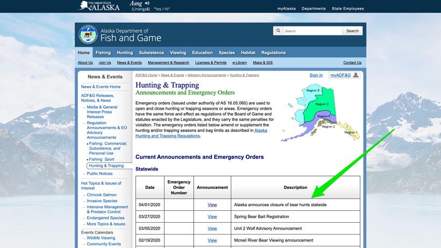Open the Maps & GIS link
The height and width of the screenshot is (248, 441).
click(262, 63)
